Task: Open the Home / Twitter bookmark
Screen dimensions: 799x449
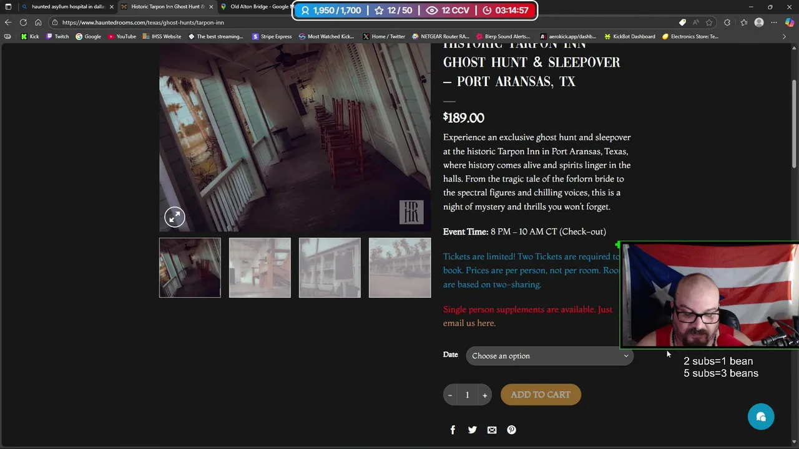Action: point(384,37)
